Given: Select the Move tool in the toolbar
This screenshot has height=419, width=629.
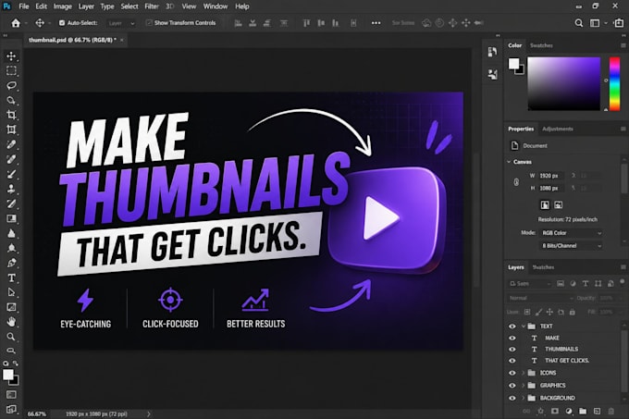Looking at the screenshot, I should [11, 56].
